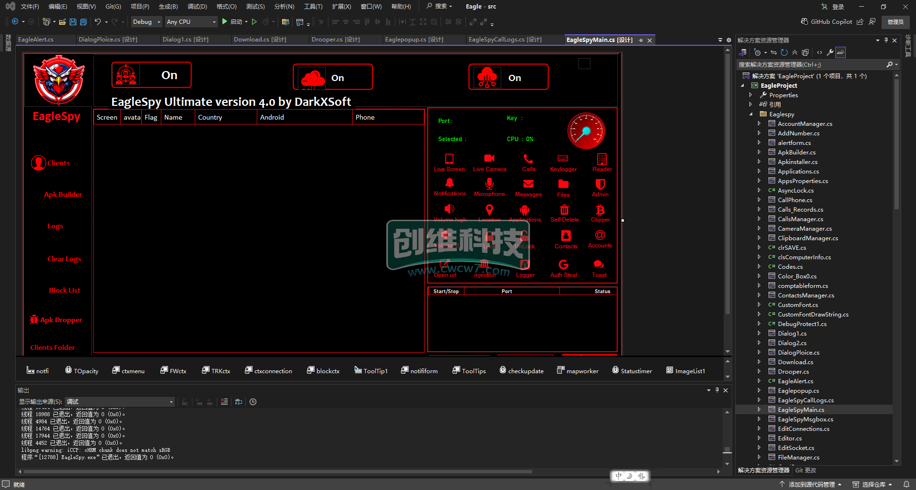Toggle auto-hide pin of Output panel

click(717, 390)
